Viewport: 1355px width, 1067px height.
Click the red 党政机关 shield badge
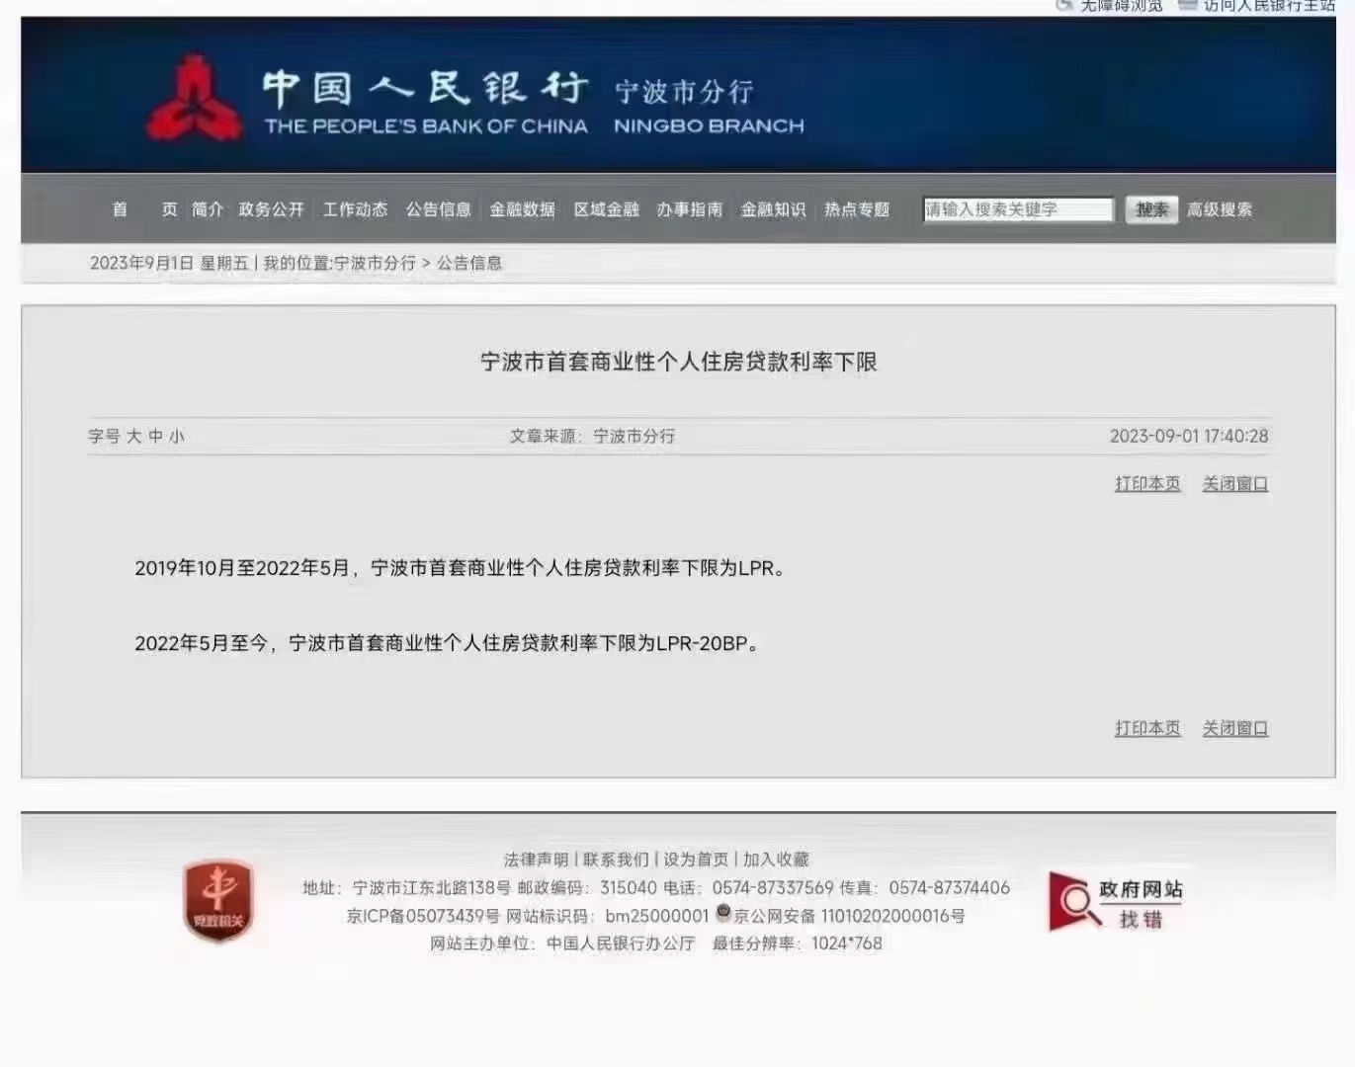(218, 899)
